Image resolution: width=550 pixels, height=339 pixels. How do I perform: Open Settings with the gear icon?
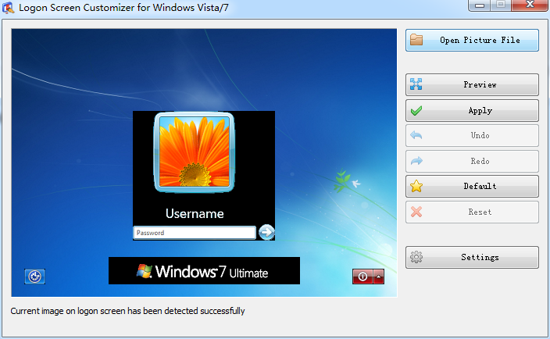click(417, 258)
